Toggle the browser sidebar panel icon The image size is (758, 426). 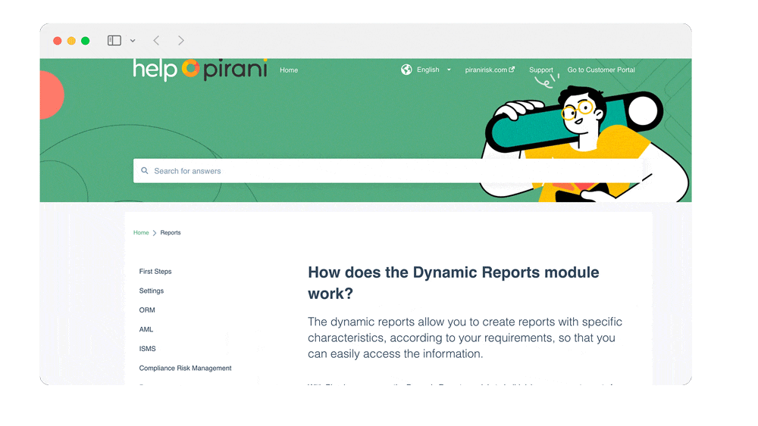pyautogui.click(x=114, y=41)
